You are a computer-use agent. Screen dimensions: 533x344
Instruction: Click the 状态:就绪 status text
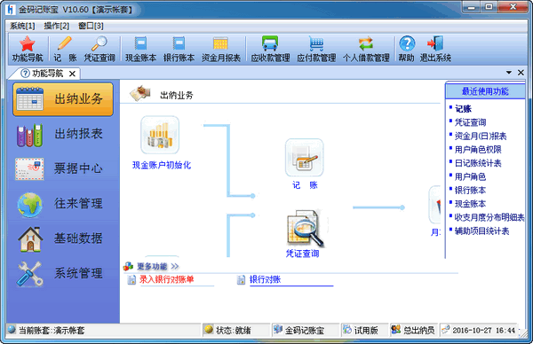pos(233,330)
